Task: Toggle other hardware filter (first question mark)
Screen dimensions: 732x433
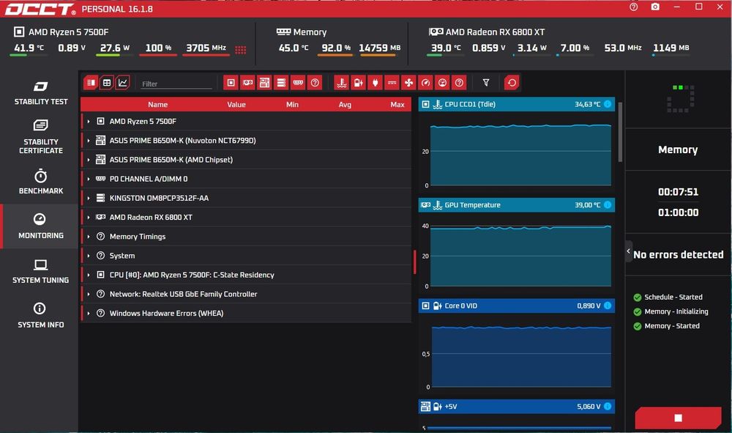Action: 315,83
